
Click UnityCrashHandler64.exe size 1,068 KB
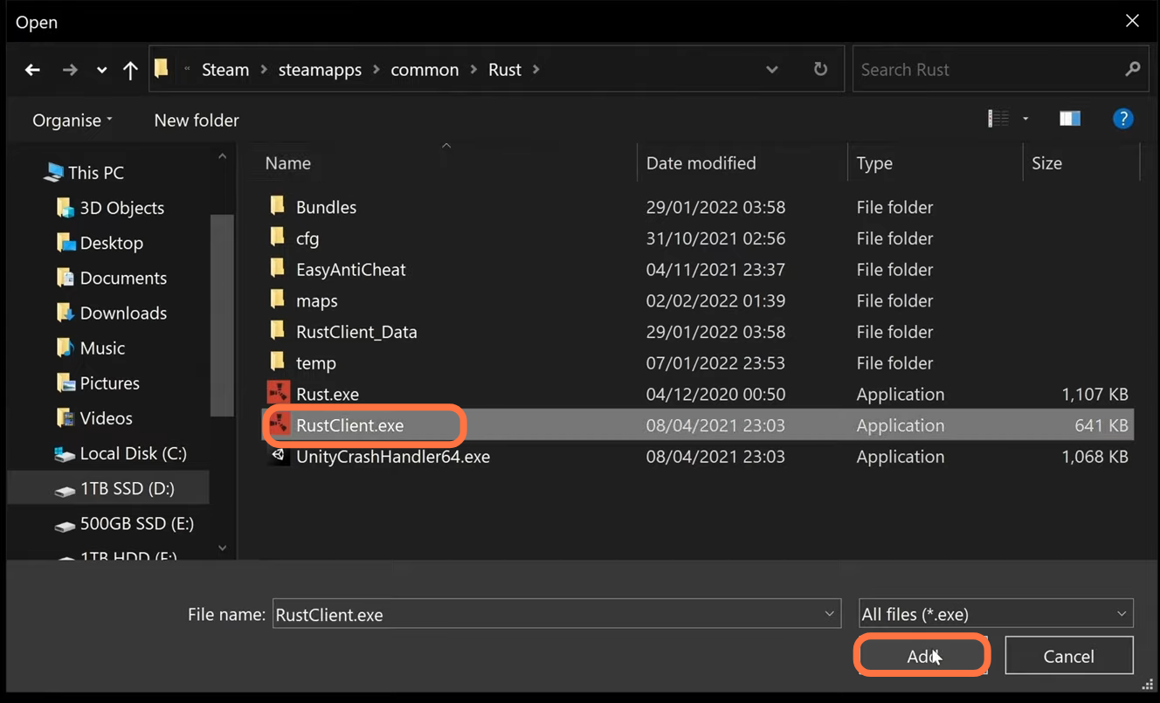(x=1095, y=457)
